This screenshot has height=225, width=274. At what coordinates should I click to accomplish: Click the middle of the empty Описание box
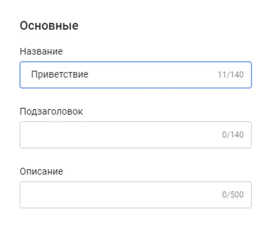coord(135,195)
